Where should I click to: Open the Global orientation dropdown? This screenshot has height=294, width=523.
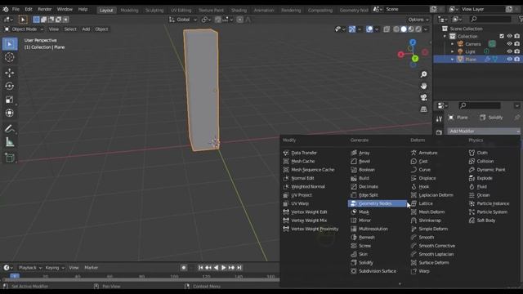[x=183, y=20]
